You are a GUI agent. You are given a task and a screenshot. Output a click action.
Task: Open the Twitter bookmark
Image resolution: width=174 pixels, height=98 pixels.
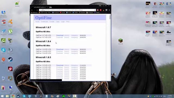[75, 13]
